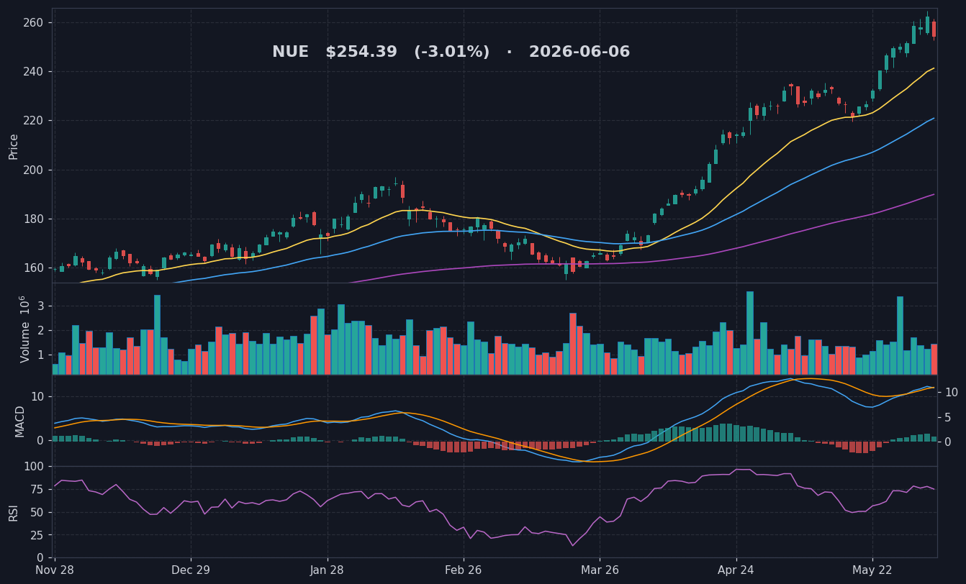Click the 1 tick on the Volume axis

tap(40, 355)
